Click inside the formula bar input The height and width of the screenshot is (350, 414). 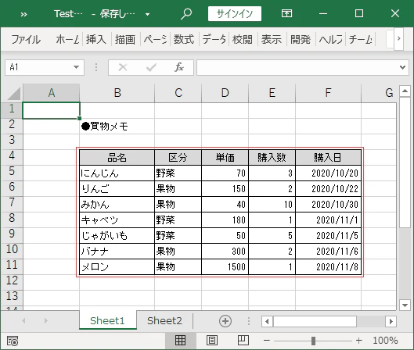click(297, 67)
